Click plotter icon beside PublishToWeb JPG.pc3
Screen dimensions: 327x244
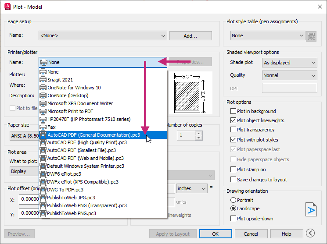43,198
